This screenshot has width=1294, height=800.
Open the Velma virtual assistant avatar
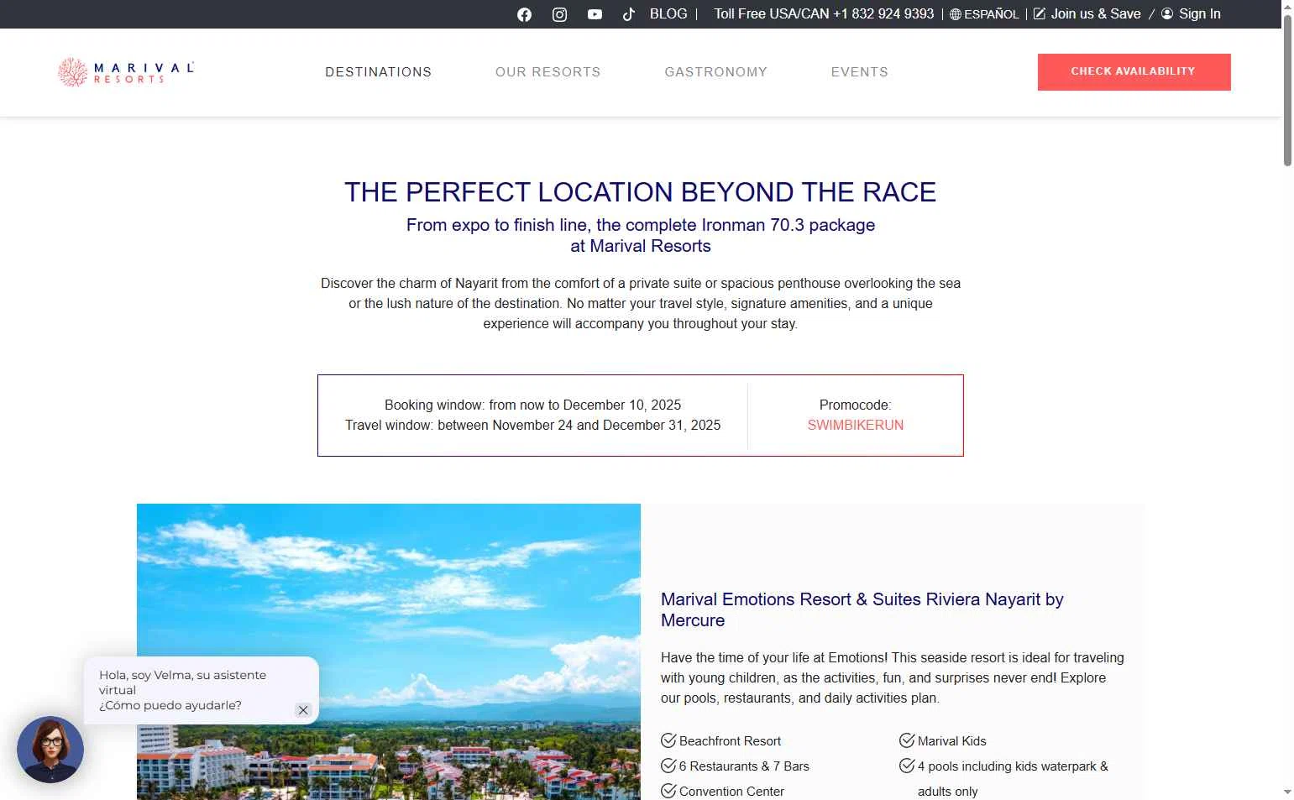[x=50, y=750]
